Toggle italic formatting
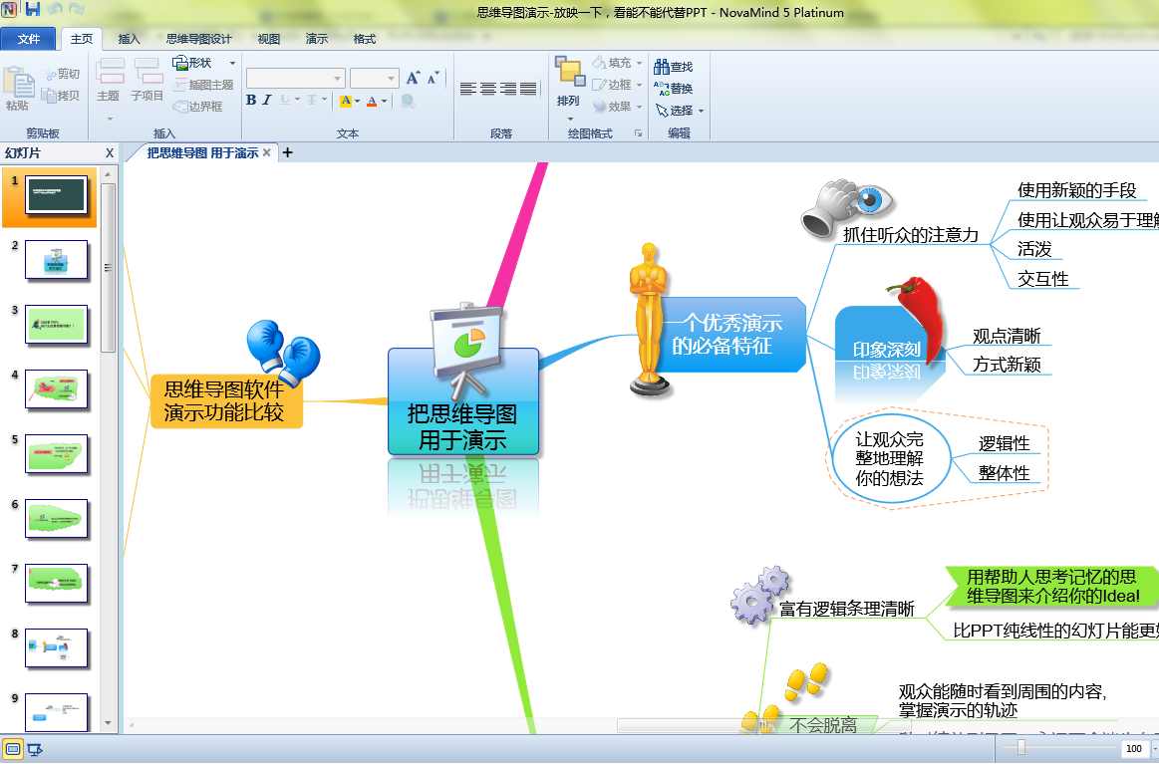The height and width of the screenshot is (764, 1159). pyautogui.click(x=267, y=100)
